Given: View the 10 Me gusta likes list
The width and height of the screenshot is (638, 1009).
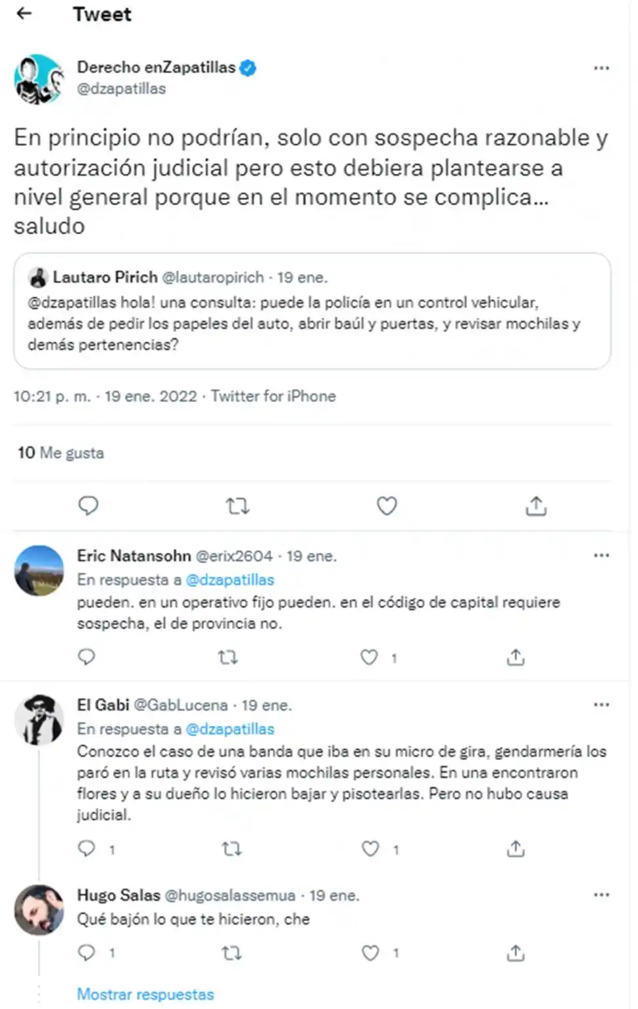Looking at the screenshot, I should pyautogui.click(x=61, y=453).
